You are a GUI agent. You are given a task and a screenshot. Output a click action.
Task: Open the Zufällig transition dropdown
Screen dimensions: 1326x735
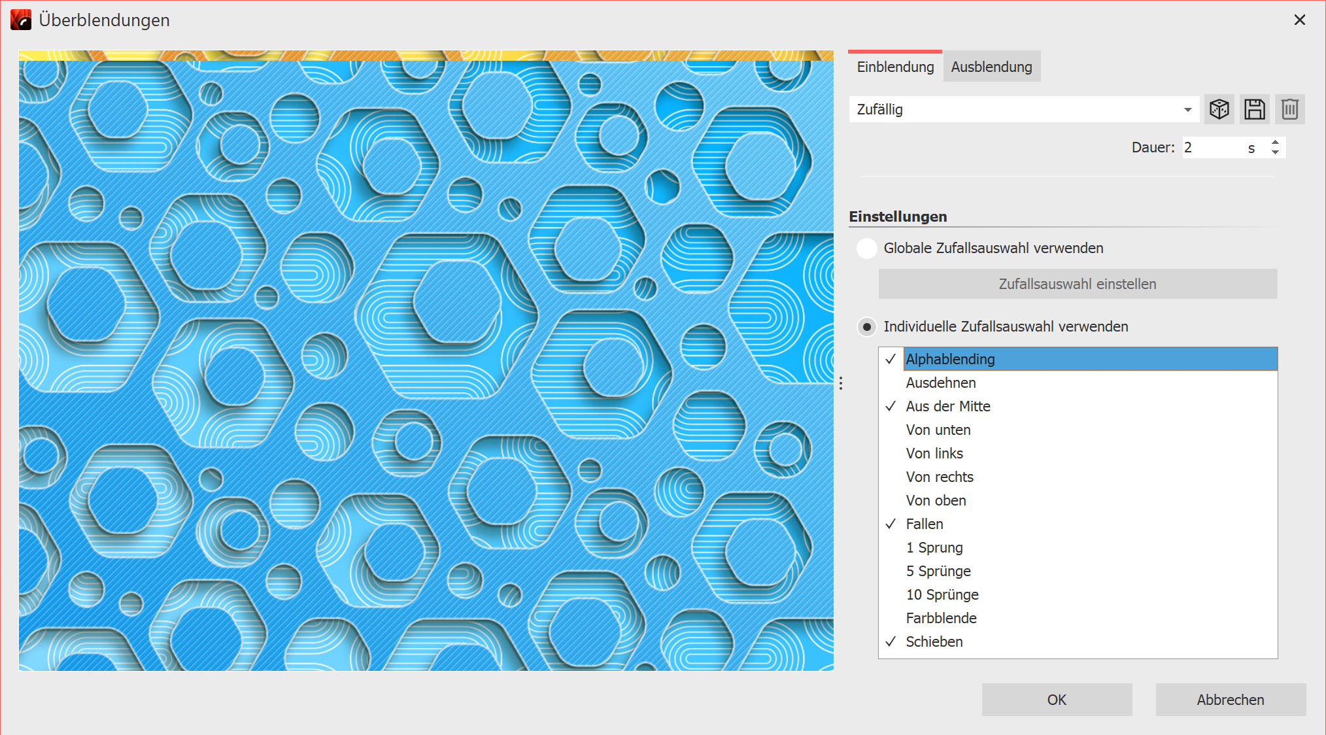click(1187, 110)
